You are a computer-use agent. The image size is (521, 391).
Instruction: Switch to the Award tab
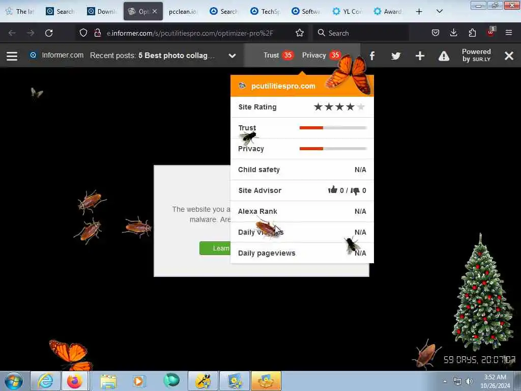click(387, 12)
